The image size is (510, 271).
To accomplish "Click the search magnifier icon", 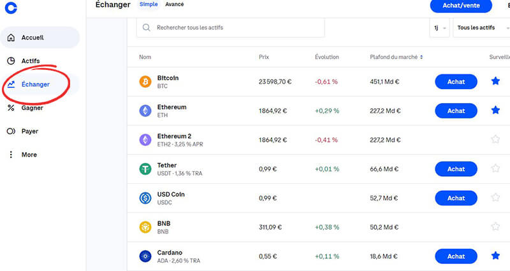I will click(x=147, y=27).
